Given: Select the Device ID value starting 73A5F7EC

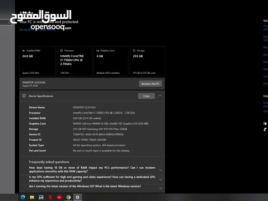Looking at the screenshot, I should point(98,134).
